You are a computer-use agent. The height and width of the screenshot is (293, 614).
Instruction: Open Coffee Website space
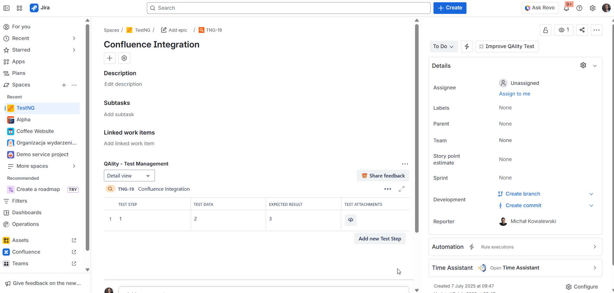click(x=43, y=131)
